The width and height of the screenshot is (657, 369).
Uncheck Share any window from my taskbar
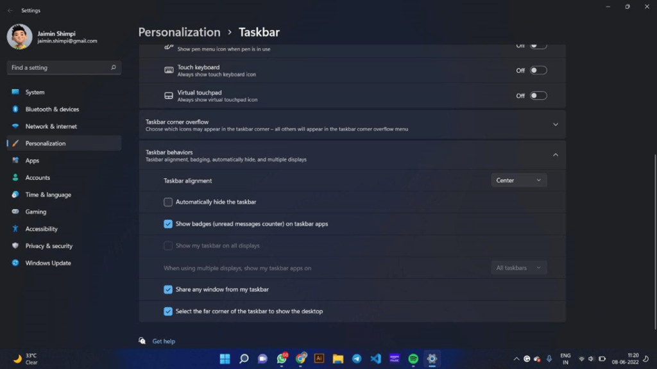point(168,290)
